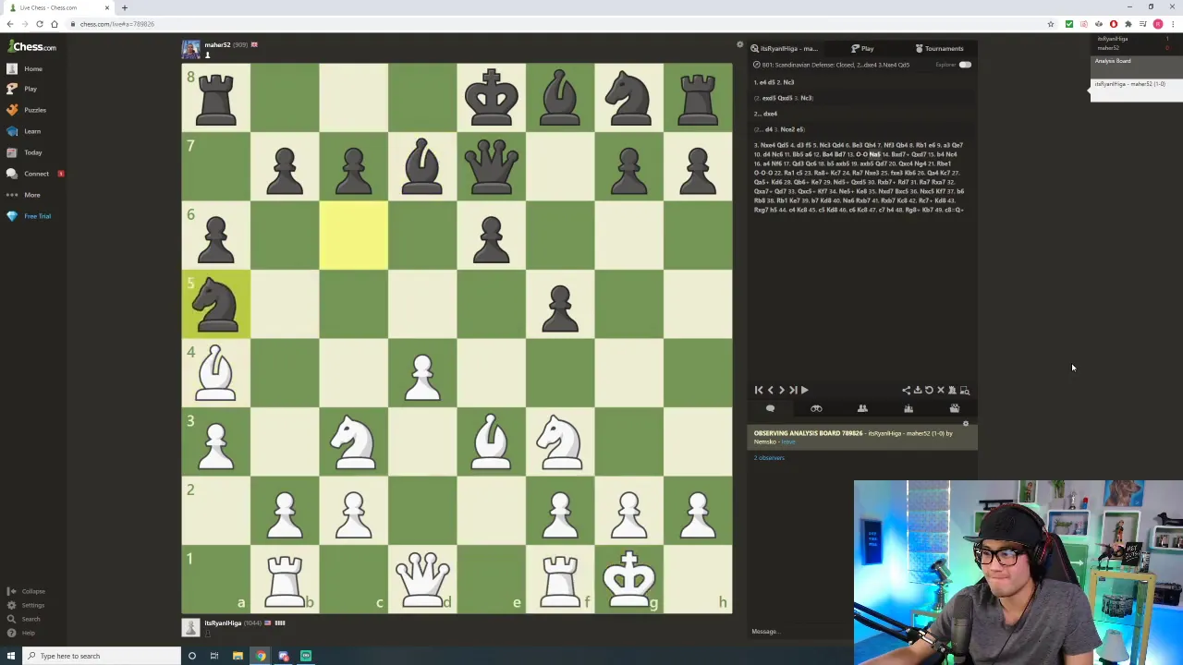This screenshot has height=665, width=1183.
Task: Open the Tournaments tab
Action: 939,48
